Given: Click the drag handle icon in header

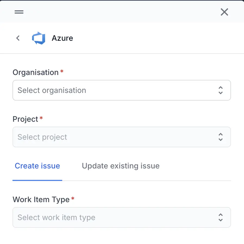Looking at the screenshot, I should click(x=19, y=12).
